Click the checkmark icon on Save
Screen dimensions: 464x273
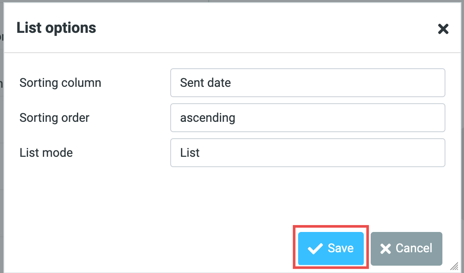click(x=315, y=248)
